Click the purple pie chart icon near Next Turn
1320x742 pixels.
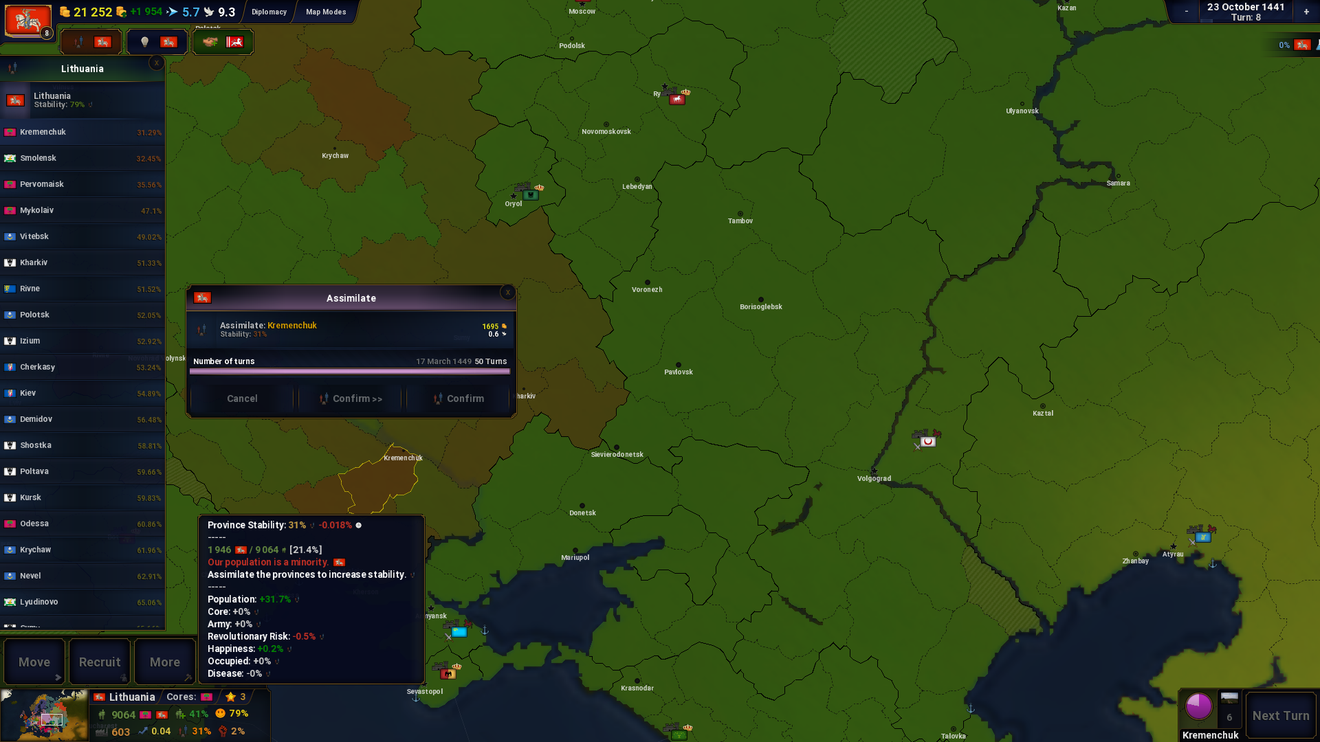coord(1198,706)
